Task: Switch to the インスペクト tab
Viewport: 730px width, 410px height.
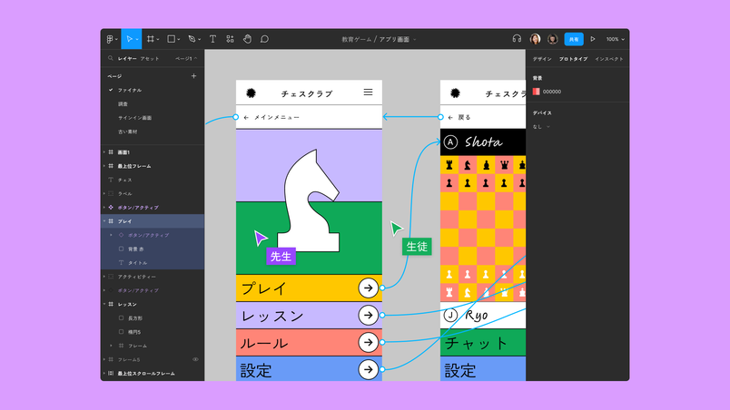Action: (609, 59)
